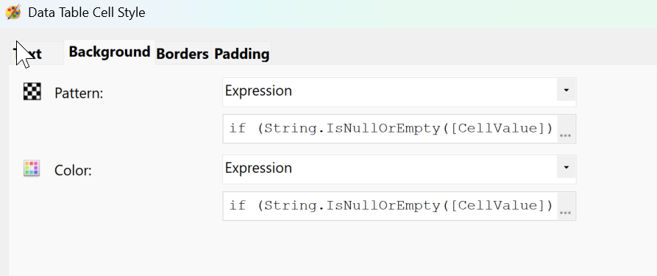Click the colorful grid Color icon
The image size is (657, 276).
tap(32, 169)
